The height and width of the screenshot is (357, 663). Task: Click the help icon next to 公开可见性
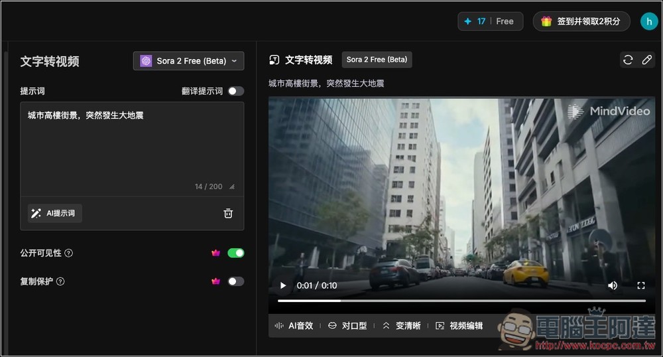(x=69, y=253)
